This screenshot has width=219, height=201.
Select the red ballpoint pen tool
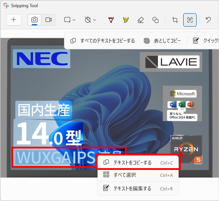click(111, 20)
